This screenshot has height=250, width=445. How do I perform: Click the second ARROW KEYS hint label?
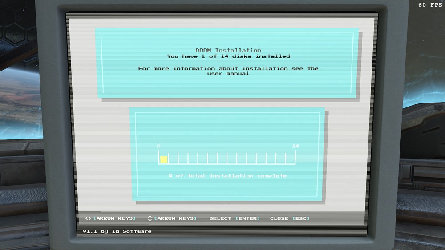click(175, 218)
